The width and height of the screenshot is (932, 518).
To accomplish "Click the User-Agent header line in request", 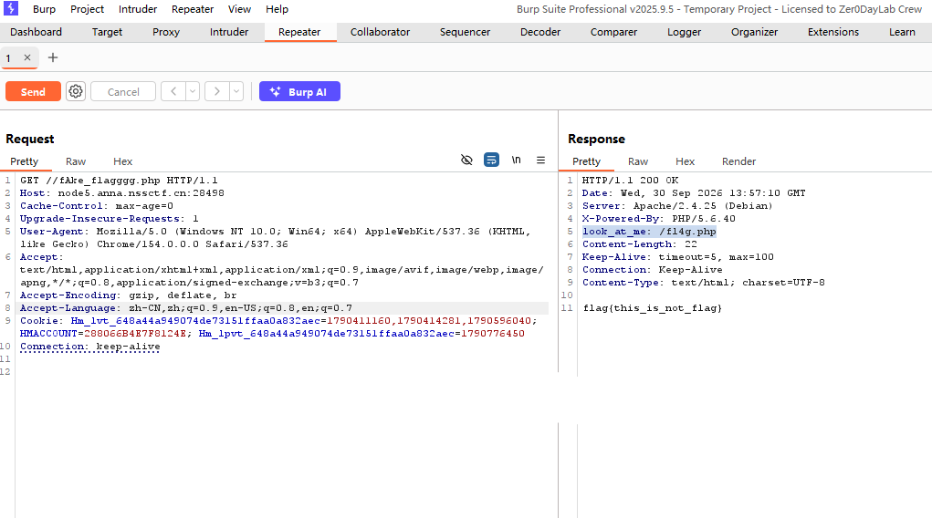I will click(275, 238).
